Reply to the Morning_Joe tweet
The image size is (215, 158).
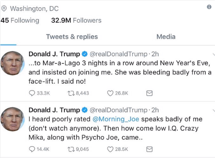coord(32,149)
